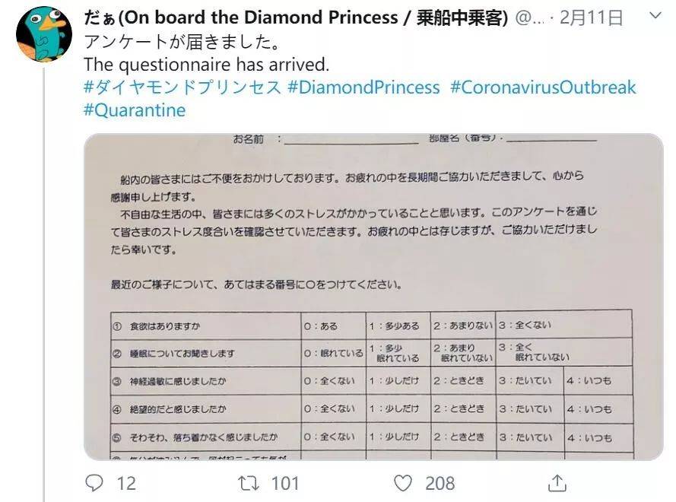Open the platypus profile avatar
The height and width of the screenshot is (502, 676).
coord(44,33)
